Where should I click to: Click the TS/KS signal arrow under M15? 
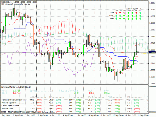click(x=124, y=13)
